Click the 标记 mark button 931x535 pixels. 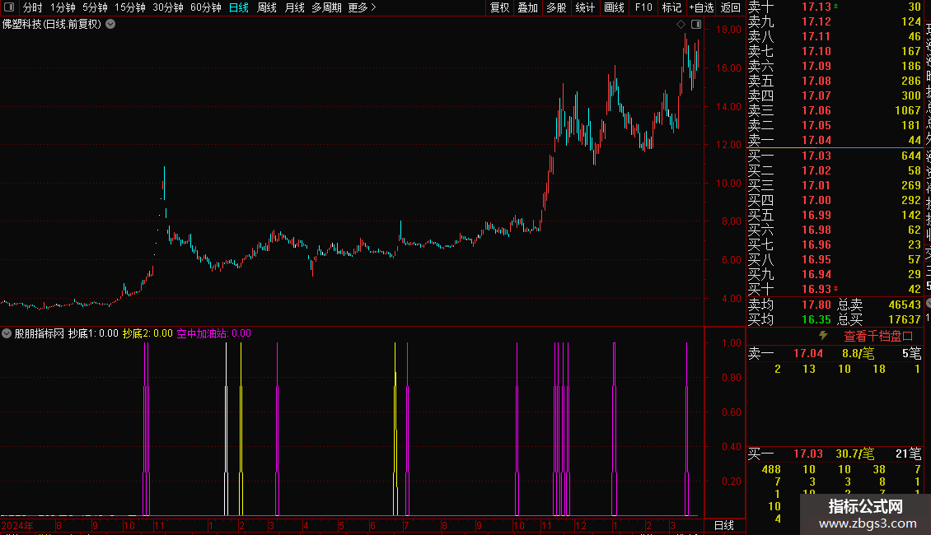[x=671, y=7]
